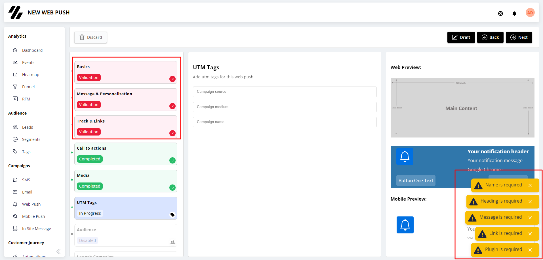Viewport: 543px width, 260px height.
Task: Proceed with the Next button
Action: (519, 37)
